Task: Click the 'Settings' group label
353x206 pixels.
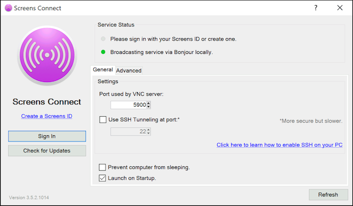Action: (108, 81)
